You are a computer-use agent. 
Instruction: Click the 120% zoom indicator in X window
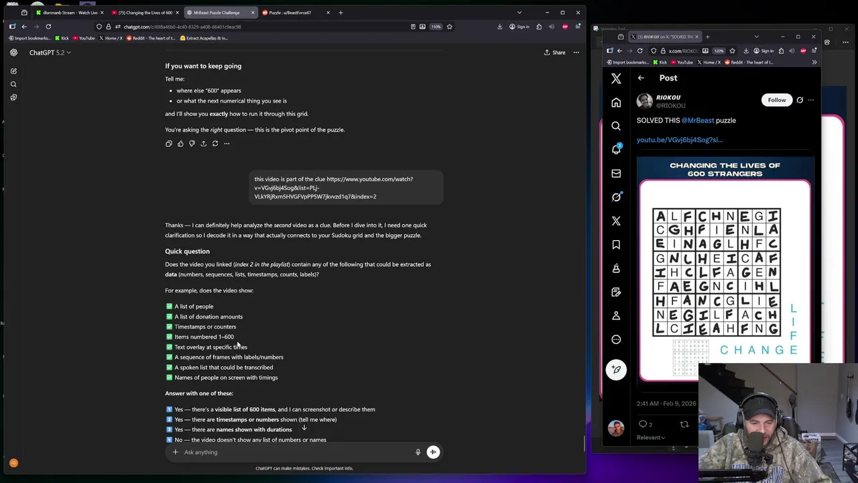(x=719, y=51)
